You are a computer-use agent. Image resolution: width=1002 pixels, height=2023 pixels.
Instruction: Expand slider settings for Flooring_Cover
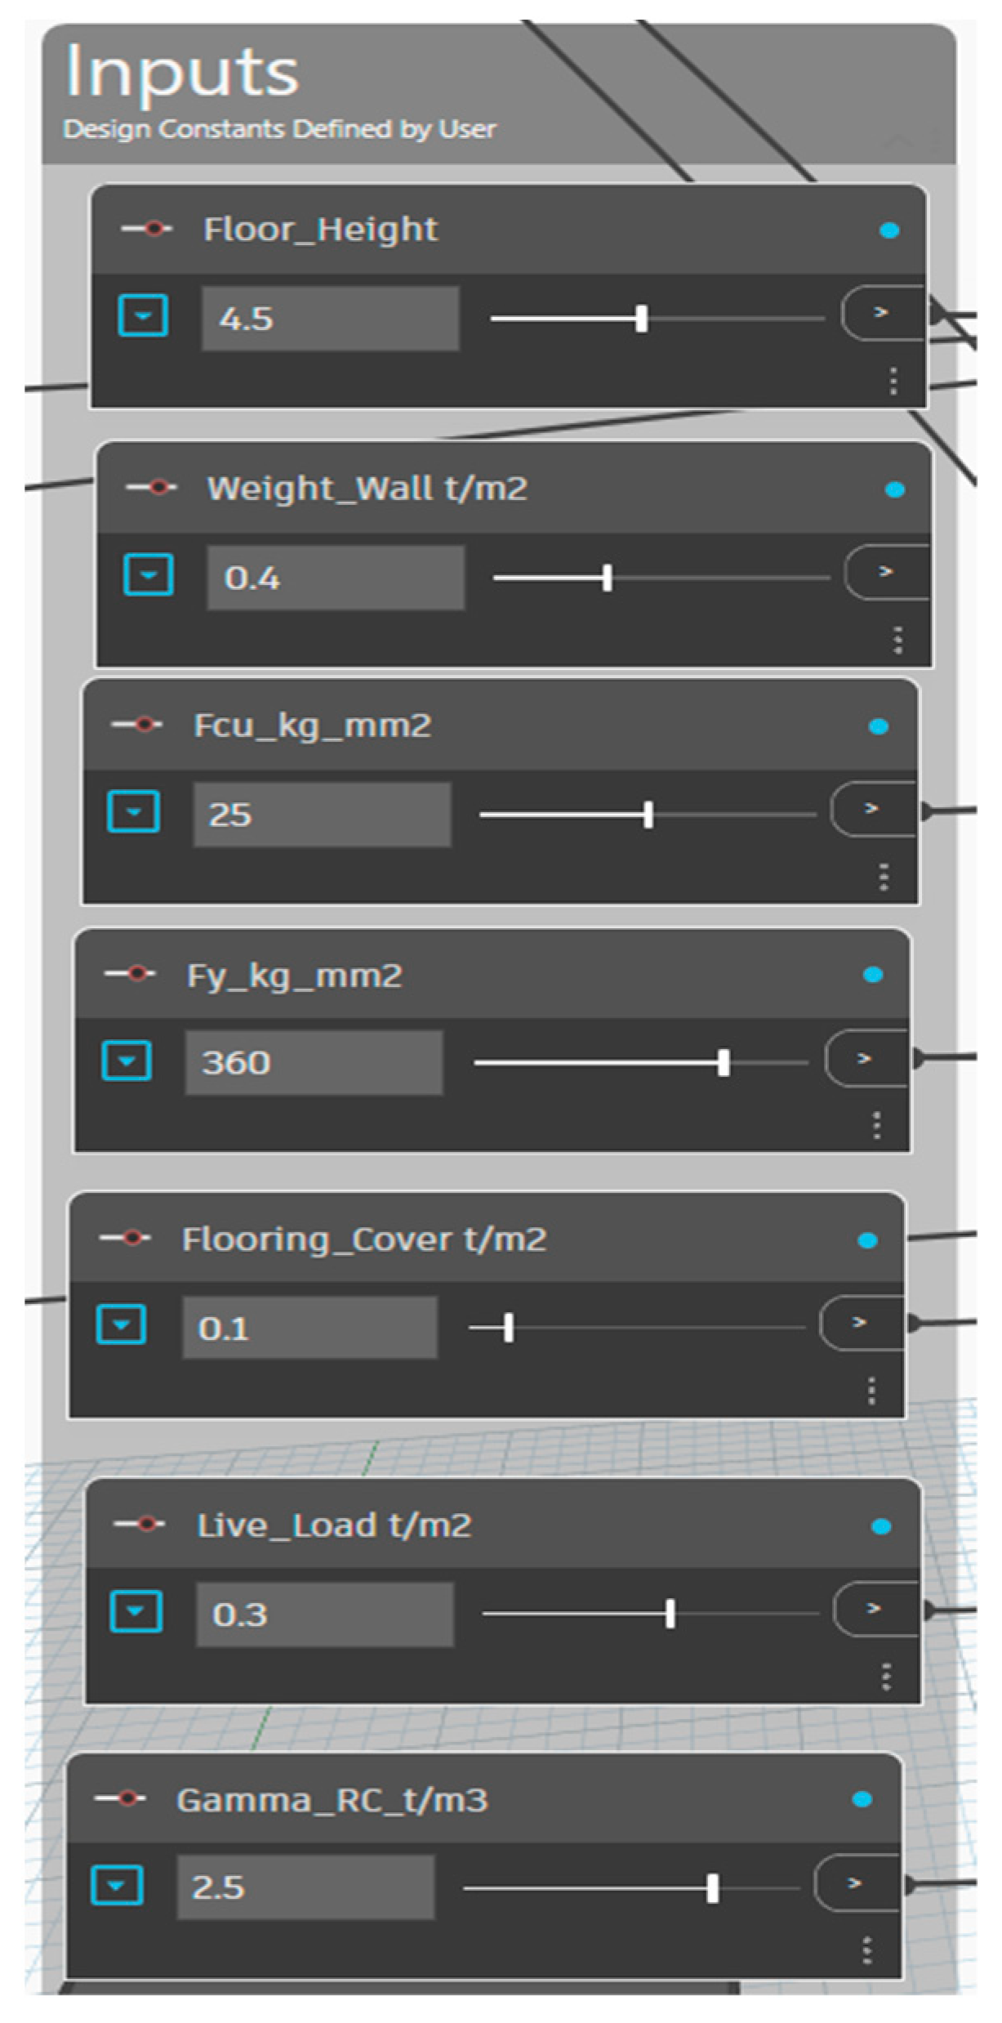[122, 1324]
